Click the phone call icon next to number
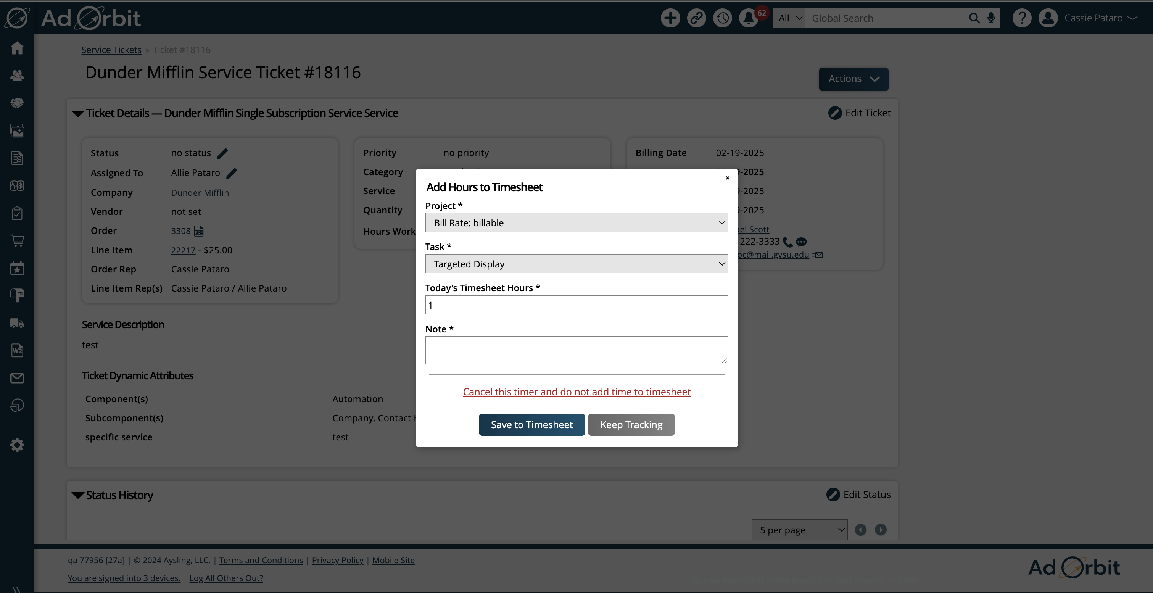Viewport: 1153px width, 593px height. coord(788,242)
